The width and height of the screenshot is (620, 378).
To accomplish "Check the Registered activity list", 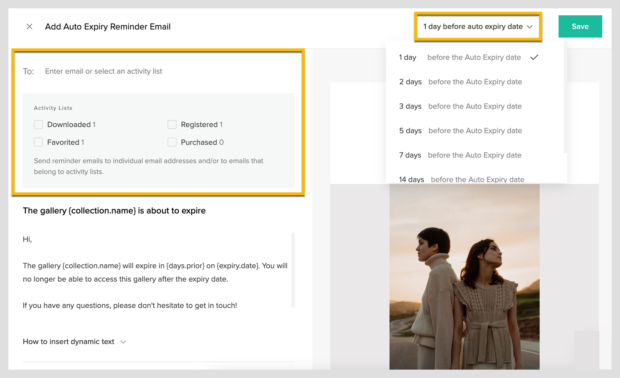I will pyautogui.click(x=172, y=124).
